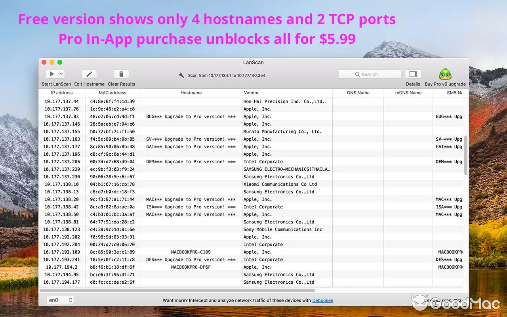Click the Buy Pro v6 upgrade icon
Viewport: 507px width, 317px height.
(445, 74)
